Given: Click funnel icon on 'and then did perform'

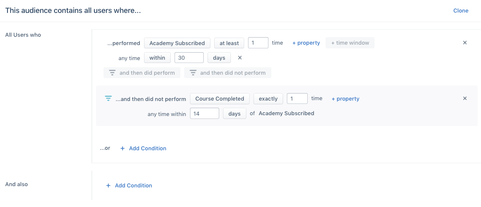Looking at the screenshot, I should click(112, 73).
